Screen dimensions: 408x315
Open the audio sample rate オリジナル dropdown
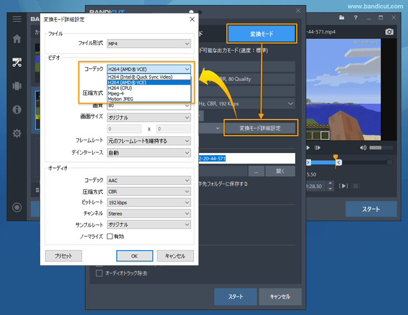pyautogui.click(x=149, y=225)
